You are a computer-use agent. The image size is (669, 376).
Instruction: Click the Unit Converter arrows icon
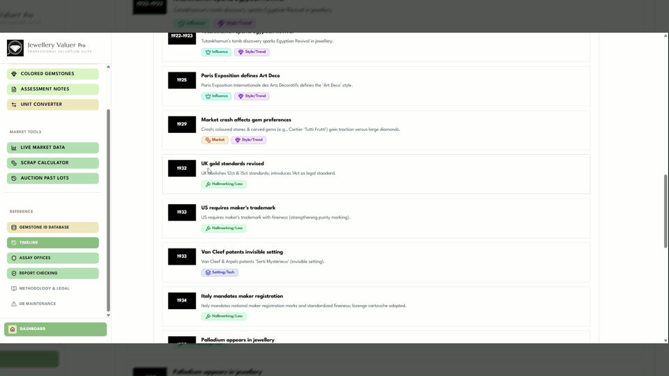coord(14,104)
